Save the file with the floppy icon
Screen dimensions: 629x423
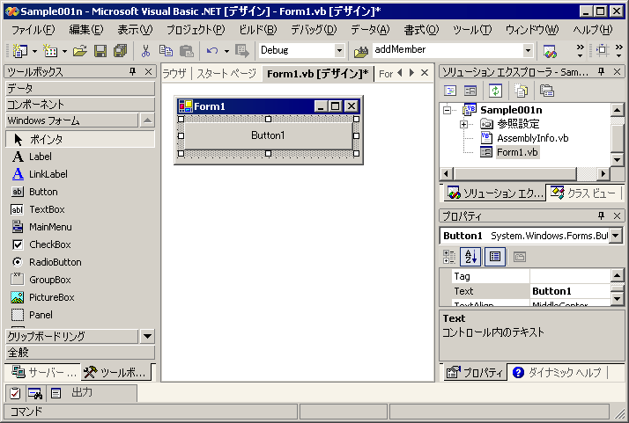100,51
